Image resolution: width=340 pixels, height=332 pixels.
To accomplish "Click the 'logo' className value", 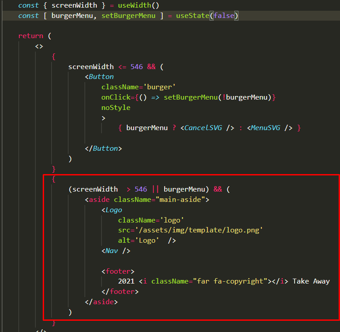I will coord(172,220).
